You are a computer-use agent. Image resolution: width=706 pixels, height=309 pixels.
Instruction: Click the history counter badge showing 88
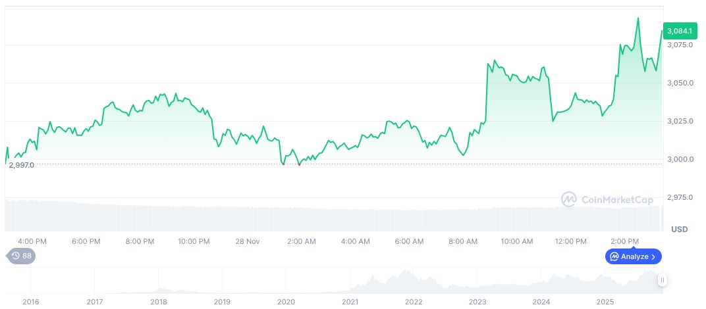[x=22, y=256]
